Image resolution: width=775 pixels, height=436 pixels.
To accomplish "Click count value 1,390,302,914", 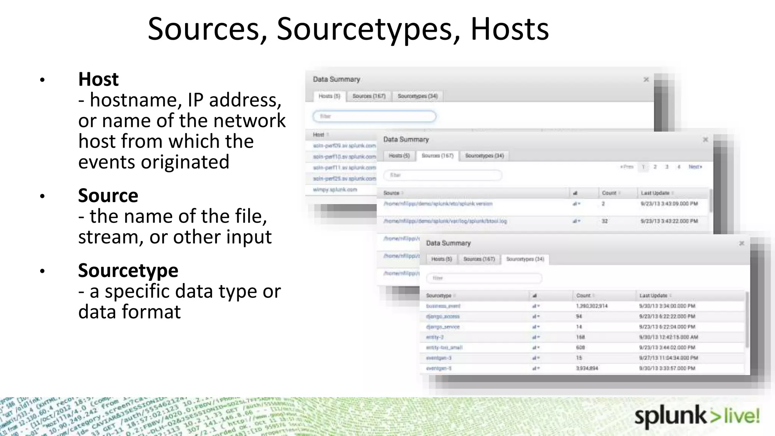I will click(592, 306).
